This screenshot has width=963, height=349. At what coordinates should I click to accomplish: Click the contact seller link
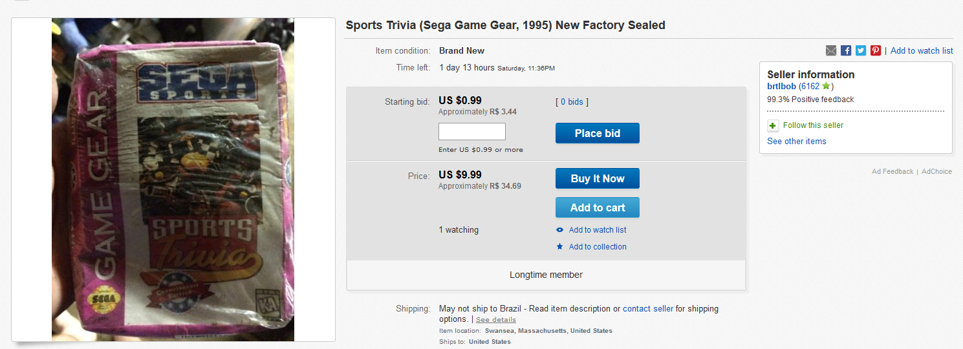(648, 309)
